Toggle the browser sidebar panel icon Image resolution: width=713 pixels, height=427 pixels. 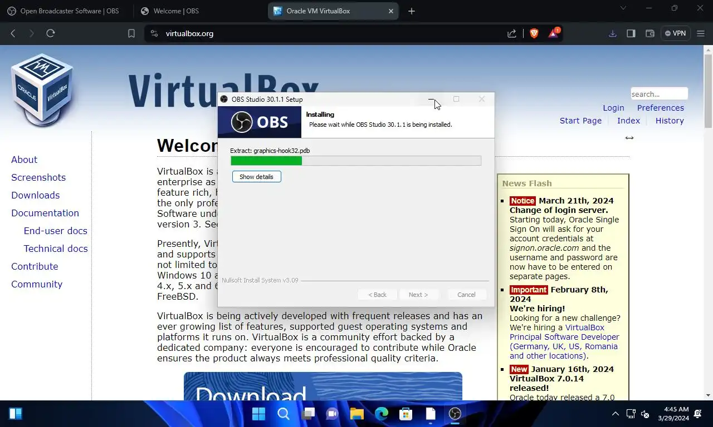[x=631, y=33]
